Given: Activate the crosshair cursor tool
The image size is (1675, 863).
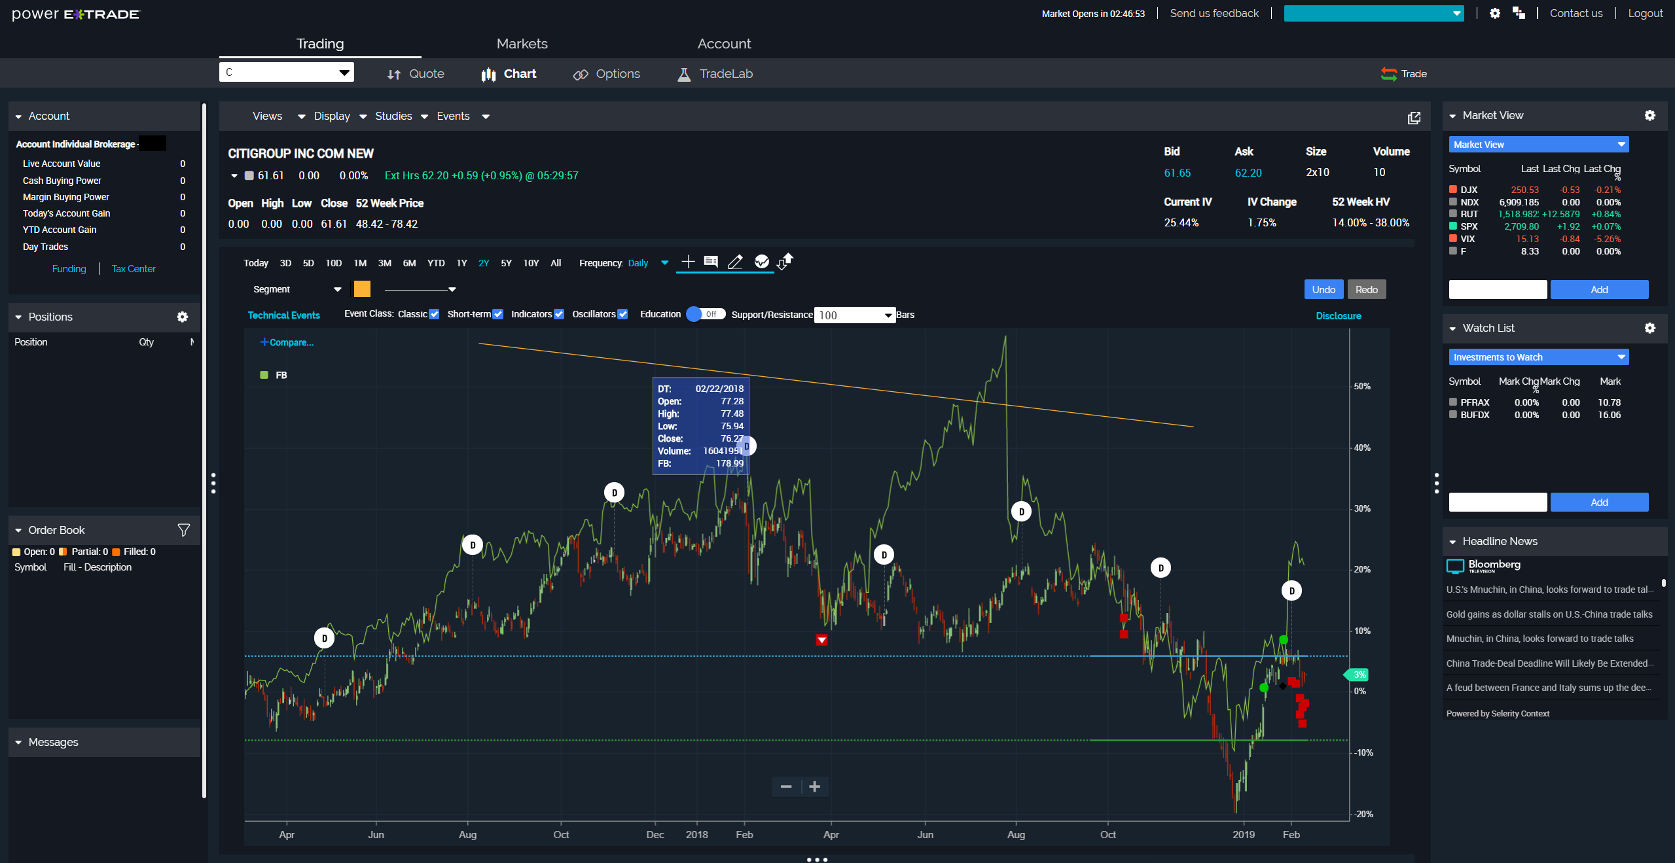Looking at the screenshot, I should (x=688, y=262).
